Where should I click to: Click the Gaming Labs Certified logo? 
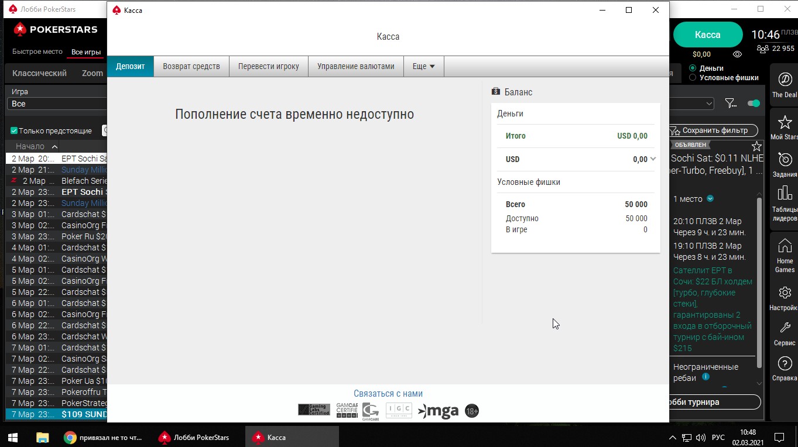pos(314,410)
